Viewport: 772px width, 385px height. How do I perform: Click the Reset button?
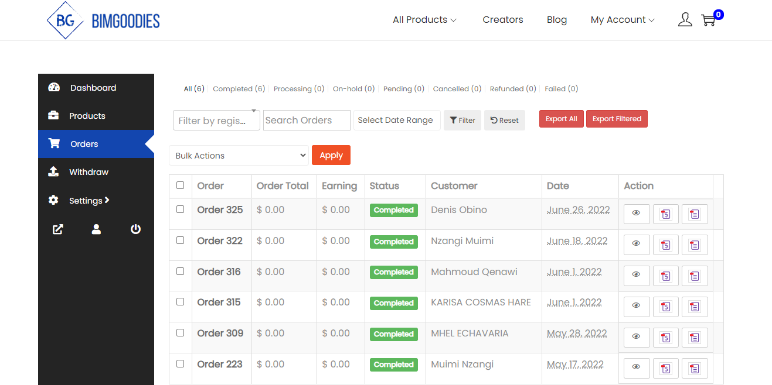505,120
